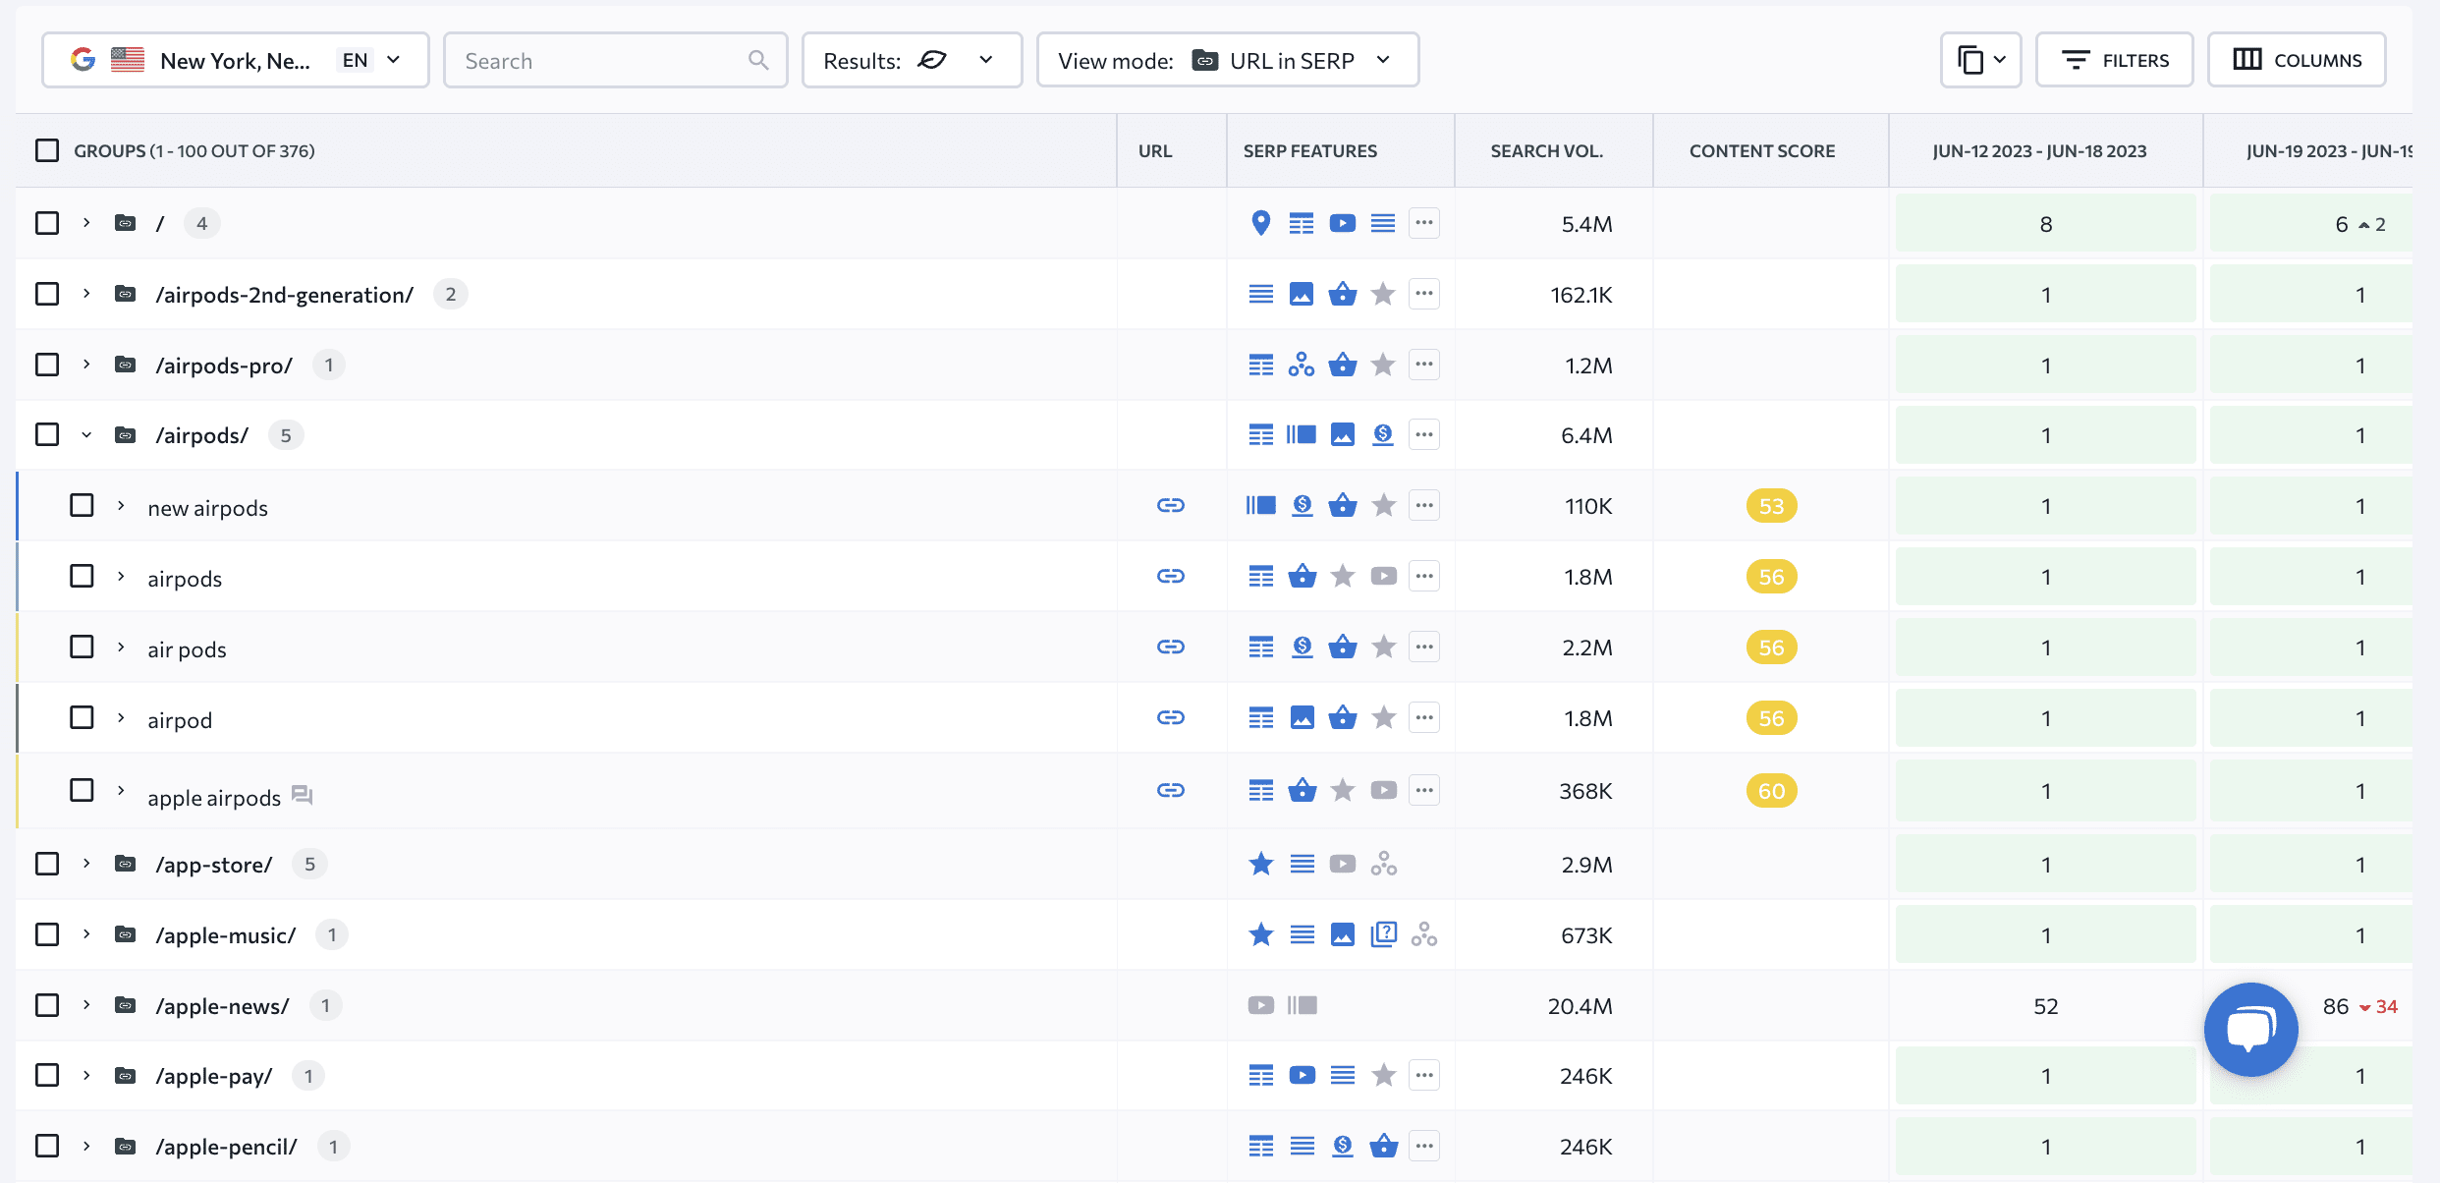Image resolution: width=2440 pixels, height=1183 pixels.
Task: Click content score 53 badge for new airpods
Action: pyautogui.click(x=1771, y=505)
